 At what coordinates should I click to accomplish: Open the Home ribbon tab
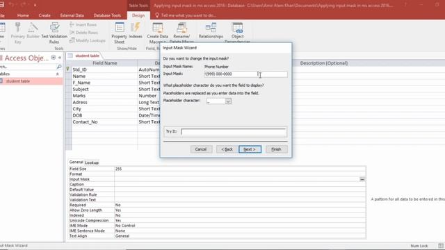(x=23, y=15)
